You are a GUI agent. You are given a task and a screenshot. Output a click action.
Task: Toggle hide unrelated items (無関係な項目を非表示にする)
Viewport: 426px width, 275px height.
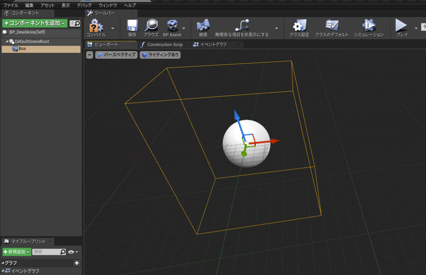242,28
